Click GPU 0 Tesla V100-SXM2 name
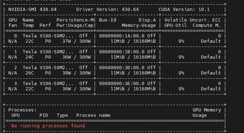The height and width of the screenshot is (133, 244). tap(48, 36)
